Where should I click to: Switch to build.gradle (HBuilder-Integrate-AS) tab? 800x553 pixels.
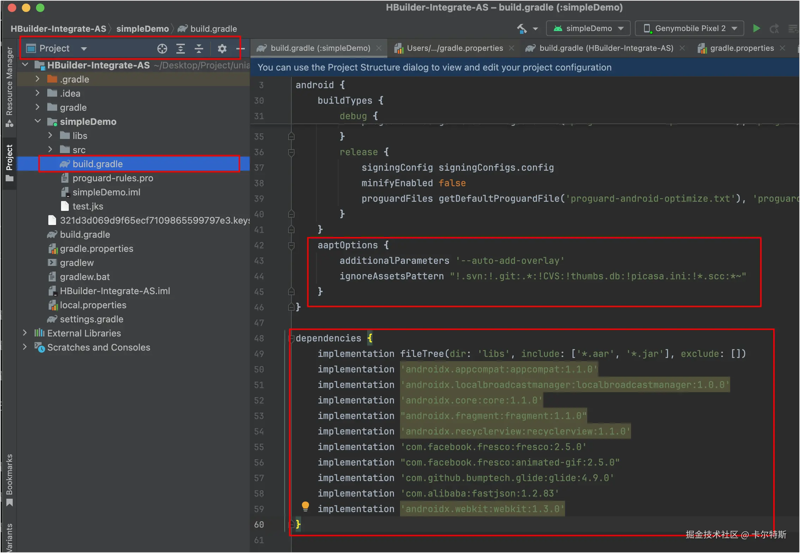606,48
